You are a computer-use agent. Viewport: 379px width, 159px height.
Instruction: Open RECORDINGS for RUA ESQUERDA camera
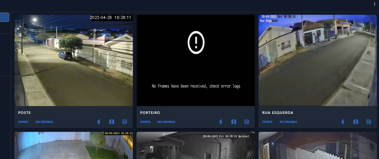288,122
